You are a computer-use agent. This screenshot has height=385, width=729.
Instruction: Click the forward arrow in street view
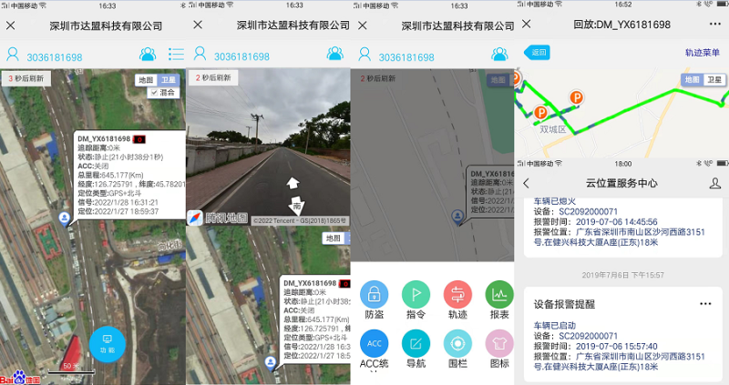tap(293, 183)
